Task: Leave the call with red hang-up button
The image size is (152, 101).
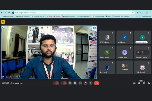Action: coord(97,83)
